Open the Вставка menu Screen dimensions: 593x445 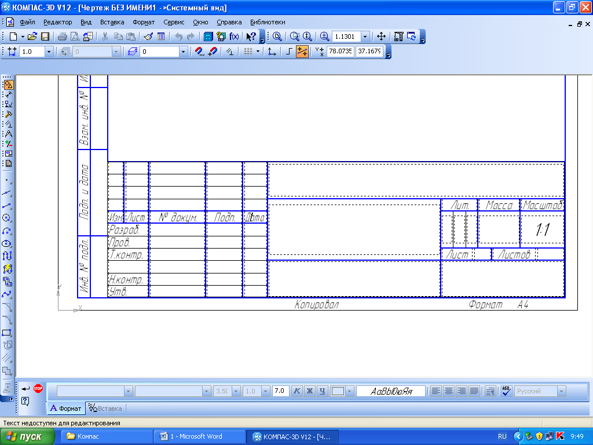(x=112, y=22)
